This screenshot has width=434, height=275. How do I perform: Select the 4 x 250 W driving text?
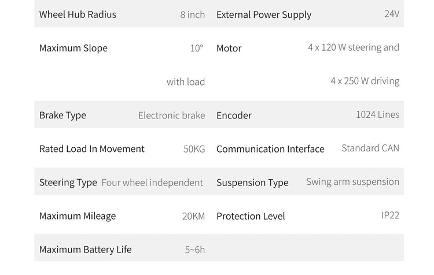365,81
